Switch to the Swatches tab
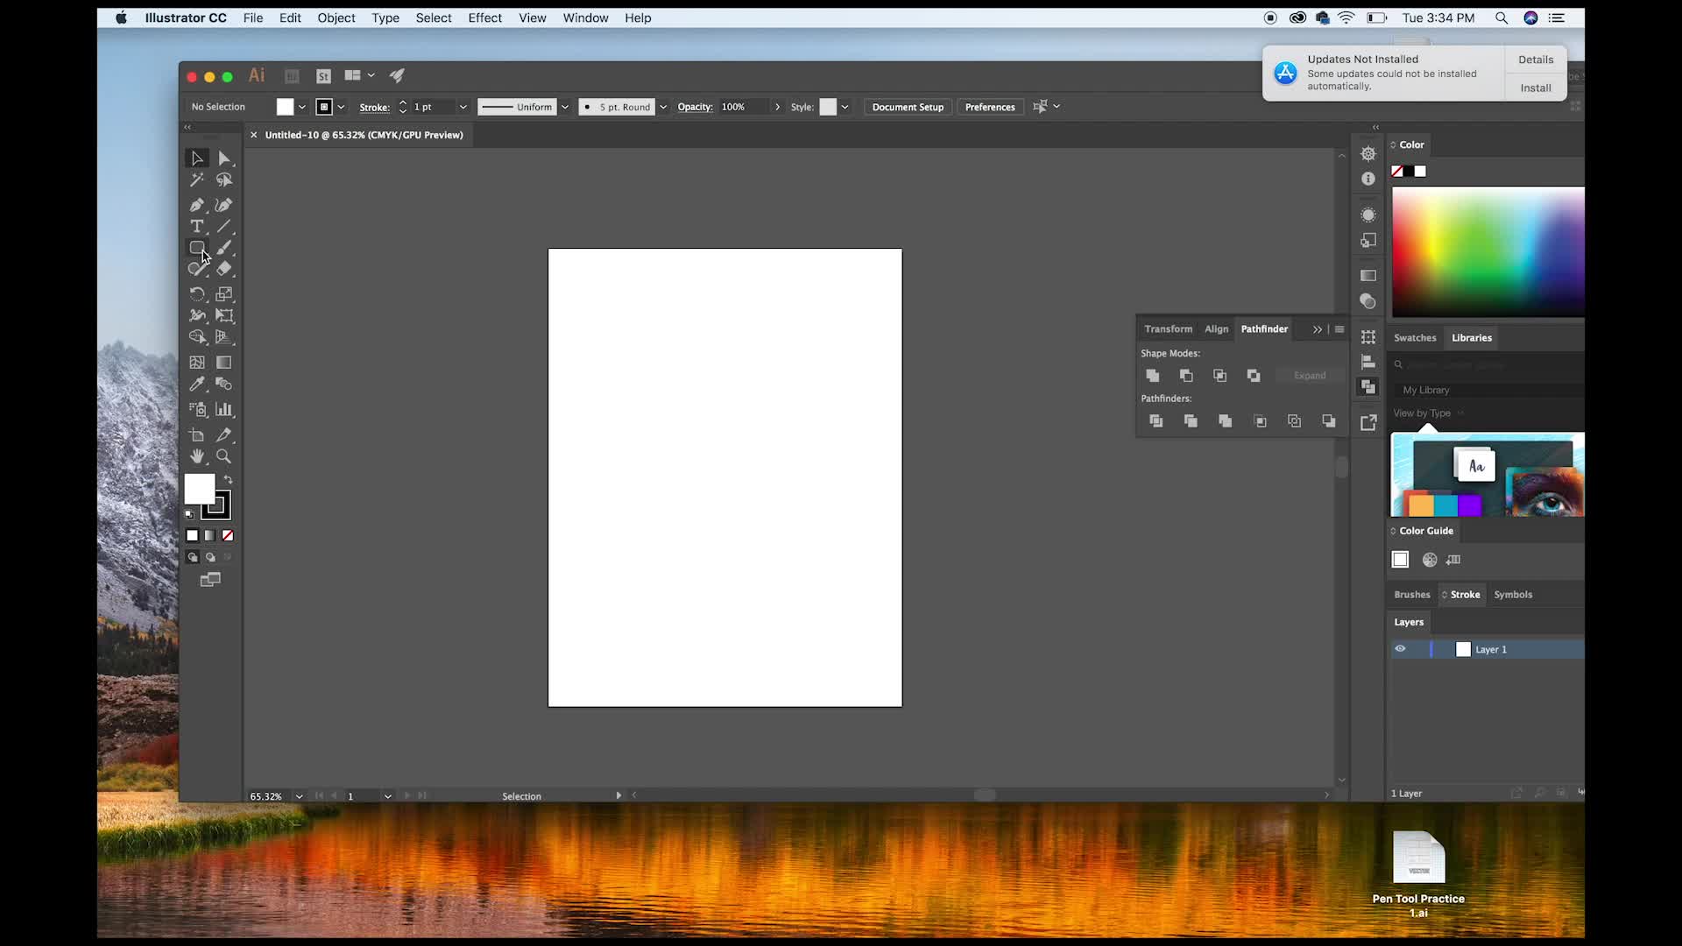This screenshot has height=946, width=1682. coord(1415,338)
